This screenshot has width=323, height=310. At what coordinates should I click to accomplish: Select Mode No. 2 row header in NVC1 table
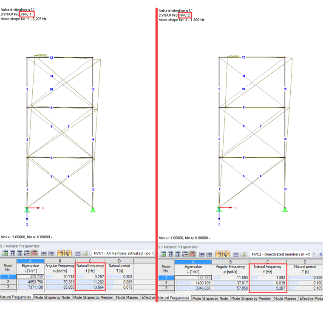tap(8, 282)
